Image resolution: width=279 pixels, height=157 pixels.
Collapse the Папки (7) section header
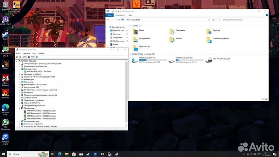click(x=131, y=26)
